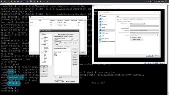Open the Windows Start menu
This screenshot has height=95, width=169.
tap(2, 1)
